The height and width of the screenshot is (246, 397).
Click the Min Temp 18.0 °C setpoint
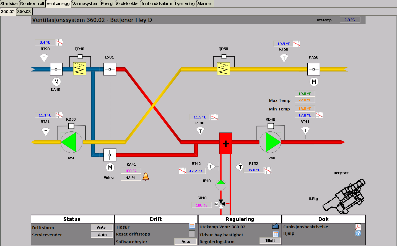click(305, 109)
